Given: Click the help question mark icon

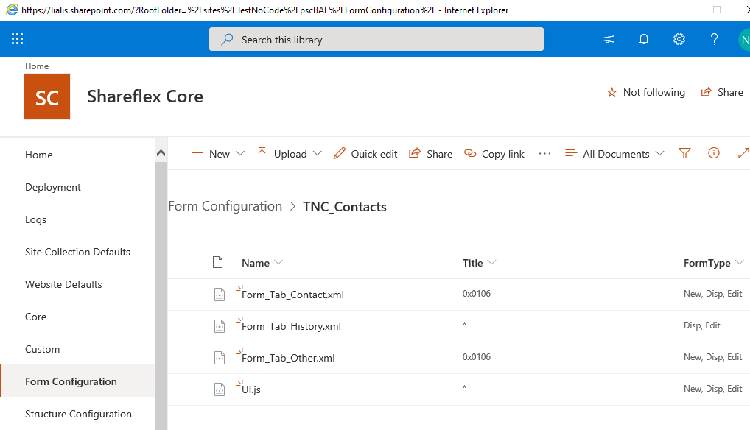Looking at the screenshot, I should 714,39.
